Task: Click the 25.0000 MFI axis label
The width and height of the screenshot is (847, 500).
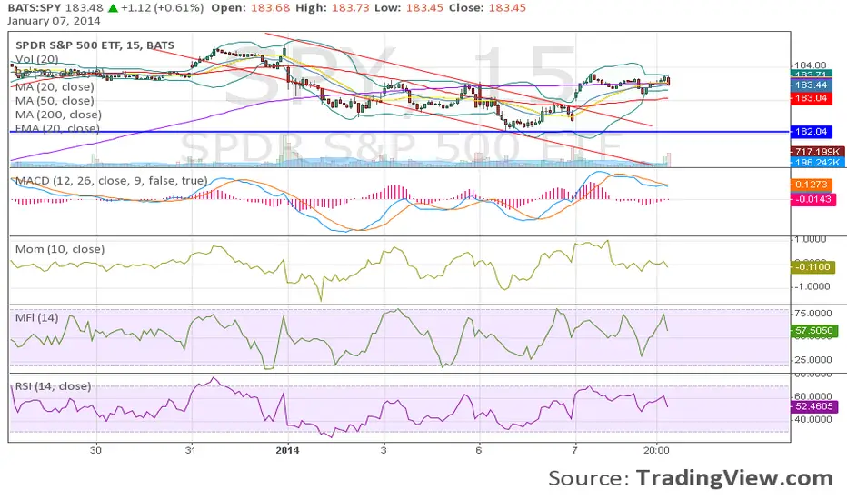Action: pyautogui.click(x=812, y=360)
